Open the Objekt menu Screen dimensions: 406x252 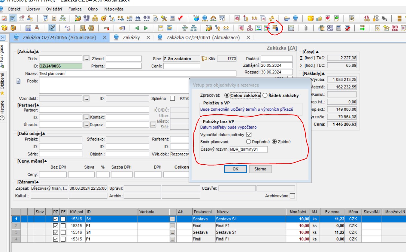click(14, 9)
